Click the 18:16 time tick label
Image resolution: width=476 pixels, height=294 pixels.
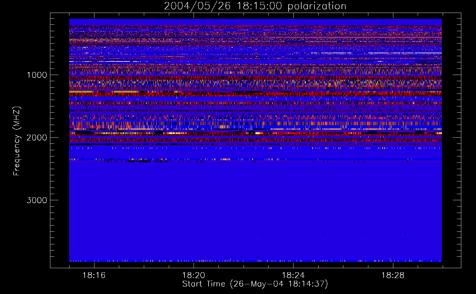94,275
